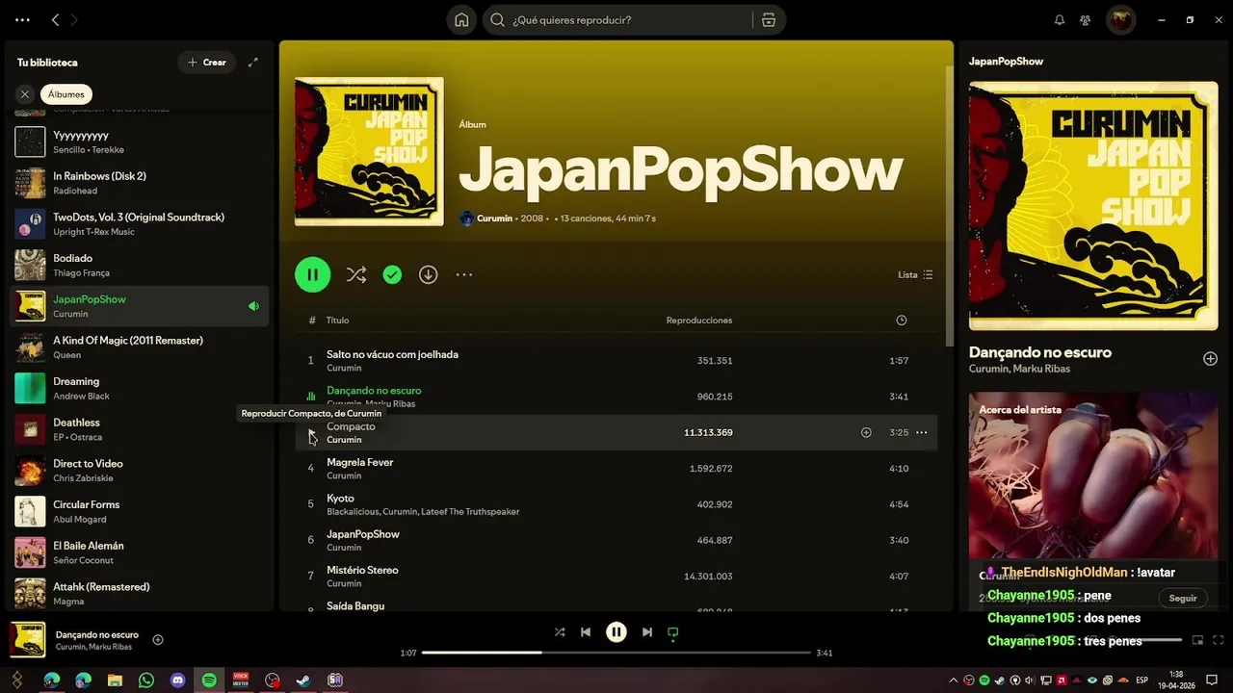Clear the Álbumes filter with the X
Screen dimensions: 1233x693
coord(25,94)
